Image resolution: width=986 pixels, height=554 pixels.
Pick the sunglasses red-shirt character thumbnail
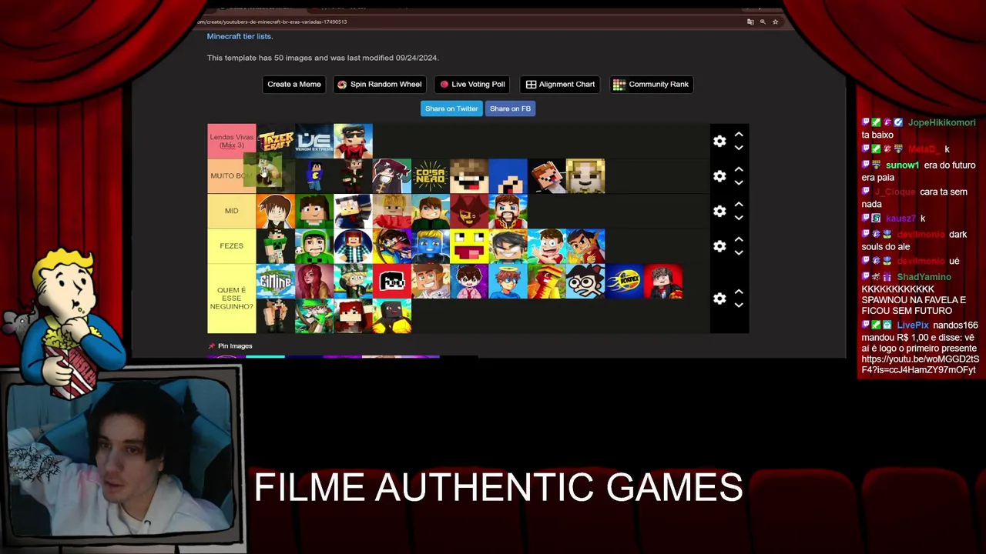[x=353, y=142]
